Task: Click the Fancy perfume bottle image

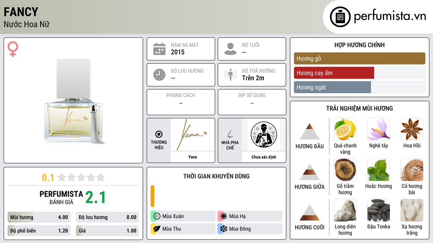Action: [x=74, y=101]
